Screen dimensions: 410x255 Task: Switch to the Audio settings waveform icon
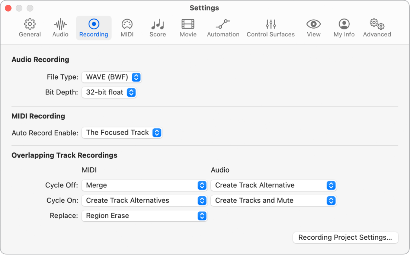point(60,25)
